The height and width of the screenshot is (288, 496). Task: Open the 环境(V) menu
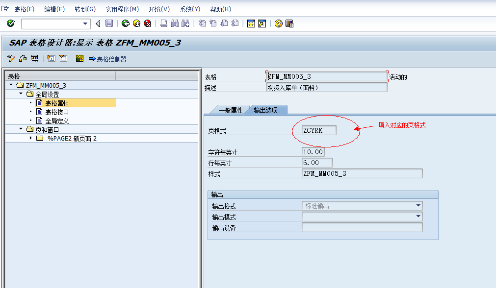click(159, 9)
